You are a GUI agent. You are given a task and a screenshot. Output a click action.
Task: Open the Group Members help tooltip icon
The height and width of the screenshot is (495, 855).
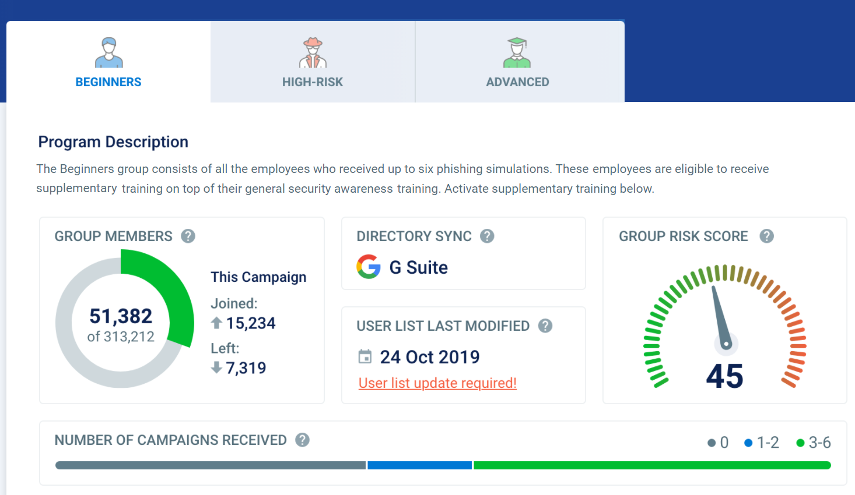pos(188,236)
